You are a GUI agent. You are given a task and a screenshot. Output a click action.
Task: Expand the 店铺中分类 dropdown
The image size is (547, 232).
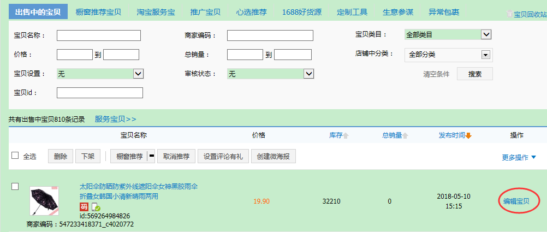click(x=484, y=55)
